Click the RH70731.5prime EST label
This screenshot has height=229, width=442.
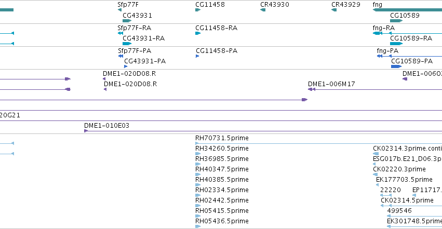(222, 138)
